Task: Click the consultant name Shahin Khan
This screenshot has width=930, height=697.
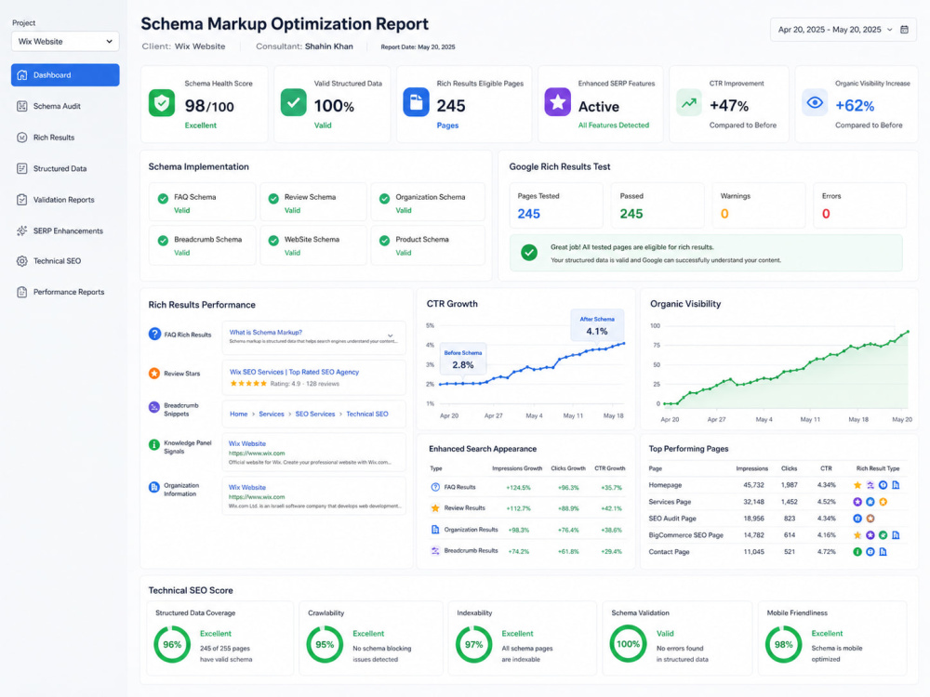Action: pyautogui.click(x=328, y=46)
